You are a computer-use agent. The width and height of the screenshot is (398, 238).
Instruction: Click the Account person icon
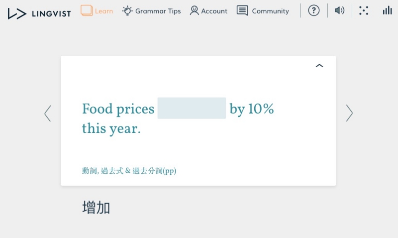tap(194, 10)
